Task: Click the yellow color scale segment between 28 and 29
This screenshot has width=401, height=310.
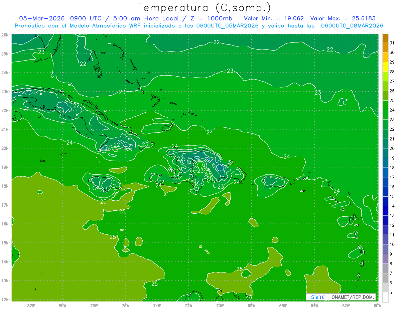Action: [x=385, y=67]
